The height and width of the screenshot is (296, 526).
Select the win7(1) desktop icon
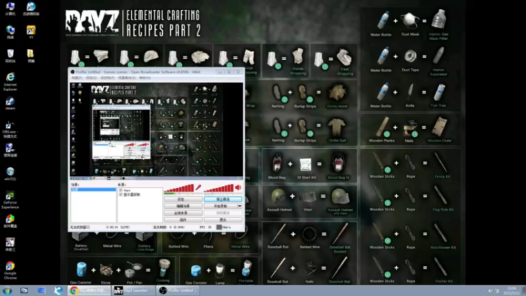click(10, 174)
